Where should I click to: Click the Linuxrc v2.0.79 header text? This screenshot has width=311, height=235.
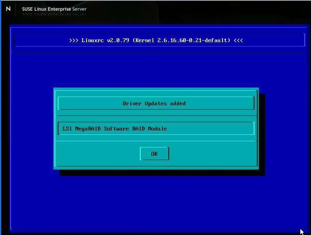click(x=106, y=40)
